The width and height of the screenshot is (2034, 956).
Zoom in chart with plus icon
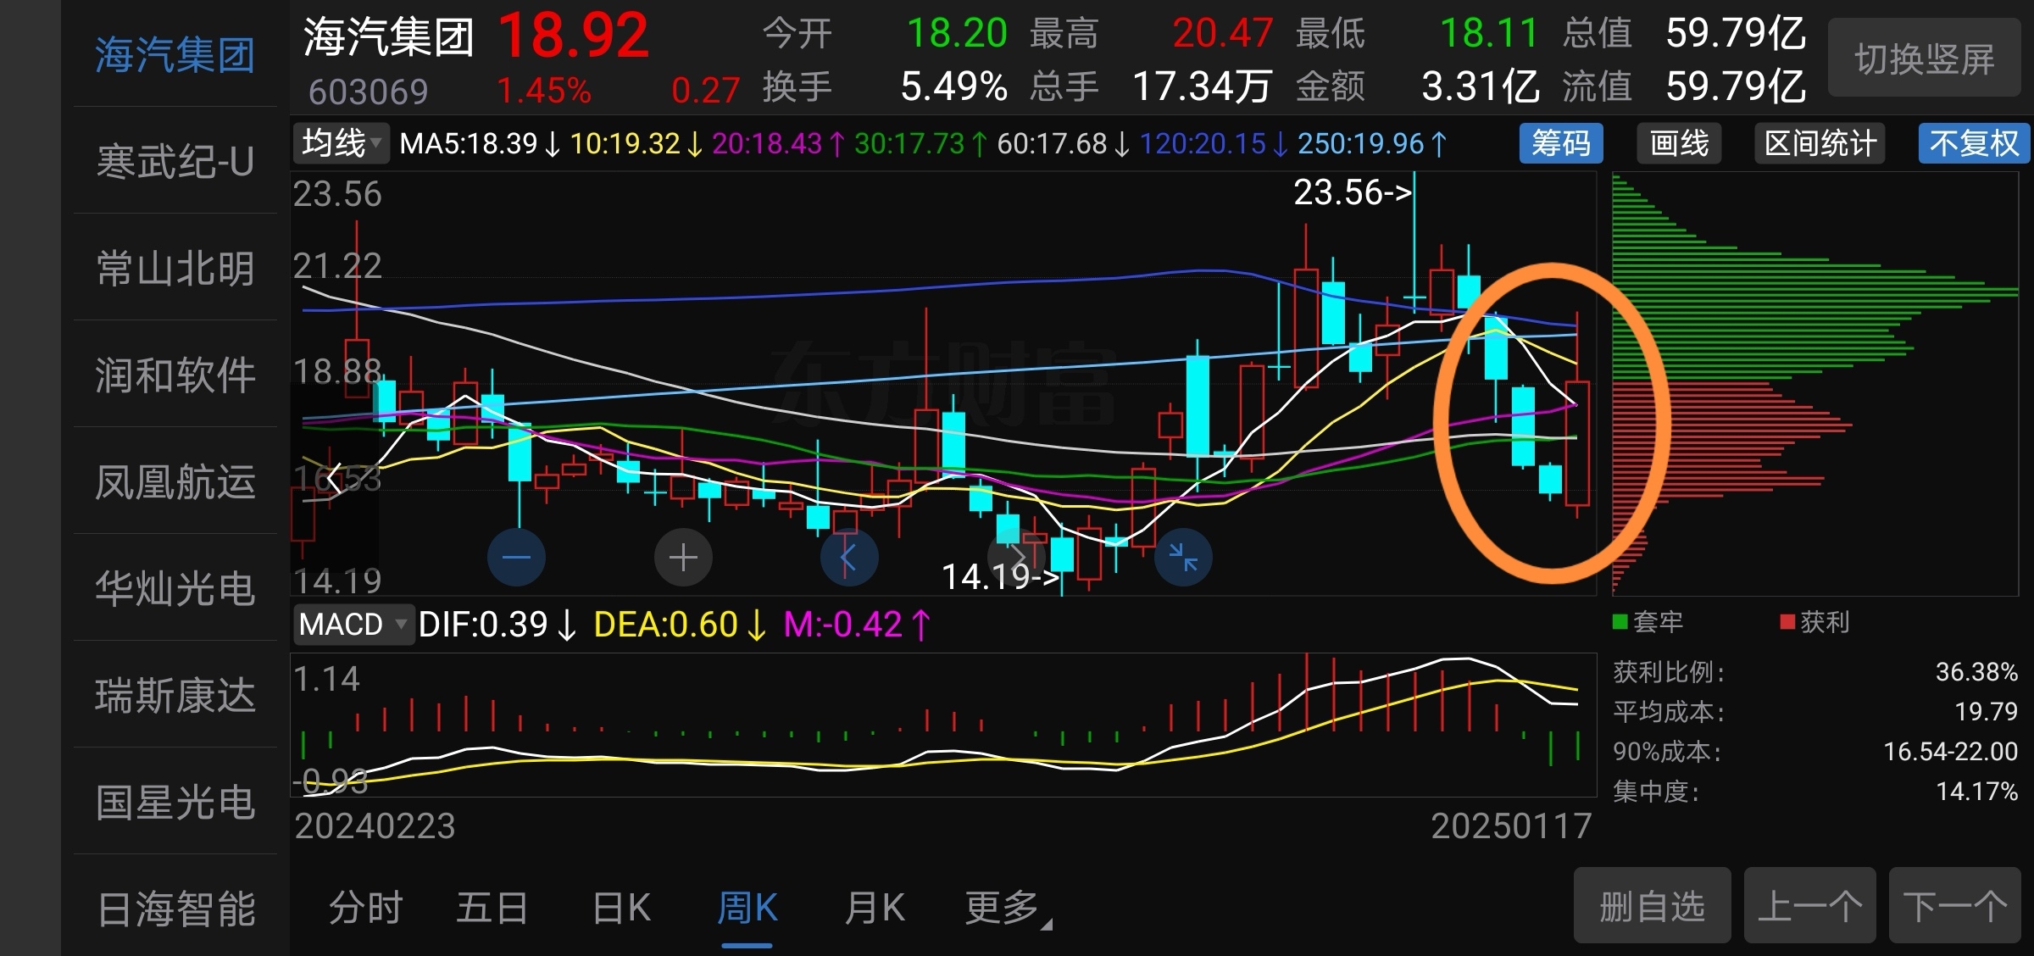coord(683,558)
